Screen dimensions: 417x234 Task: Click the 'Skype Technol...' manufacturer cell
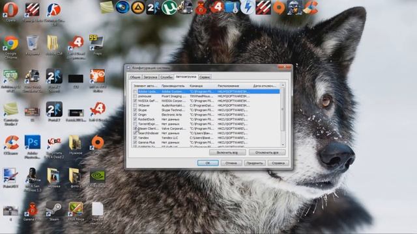pyautogui.click(x=173, y=110)
